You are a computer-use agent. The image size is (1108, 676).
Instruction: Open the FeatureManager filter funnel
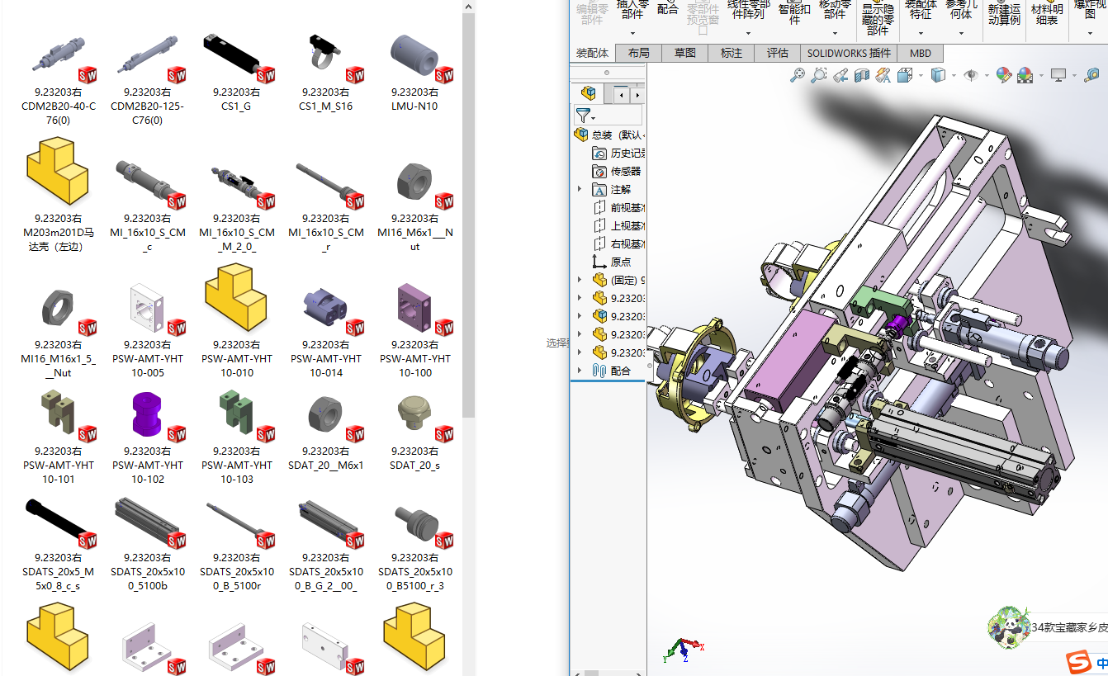click(583, 116)
